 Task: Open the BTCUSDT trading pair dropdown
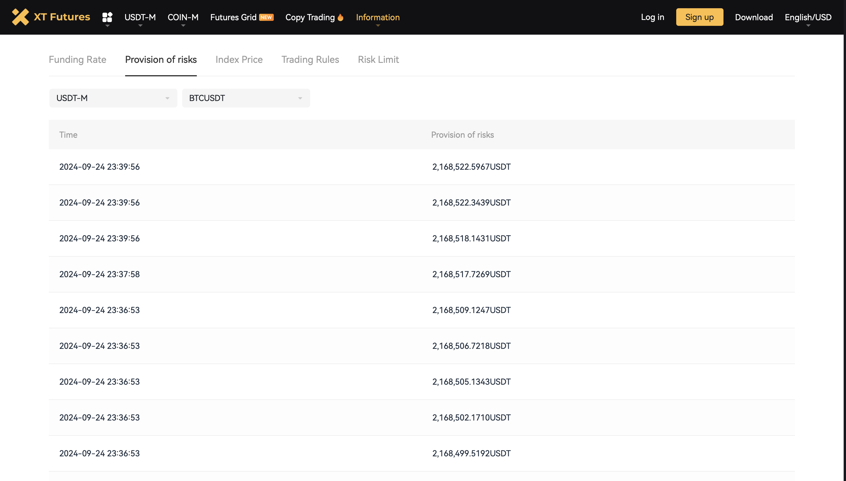coord(246,98)
